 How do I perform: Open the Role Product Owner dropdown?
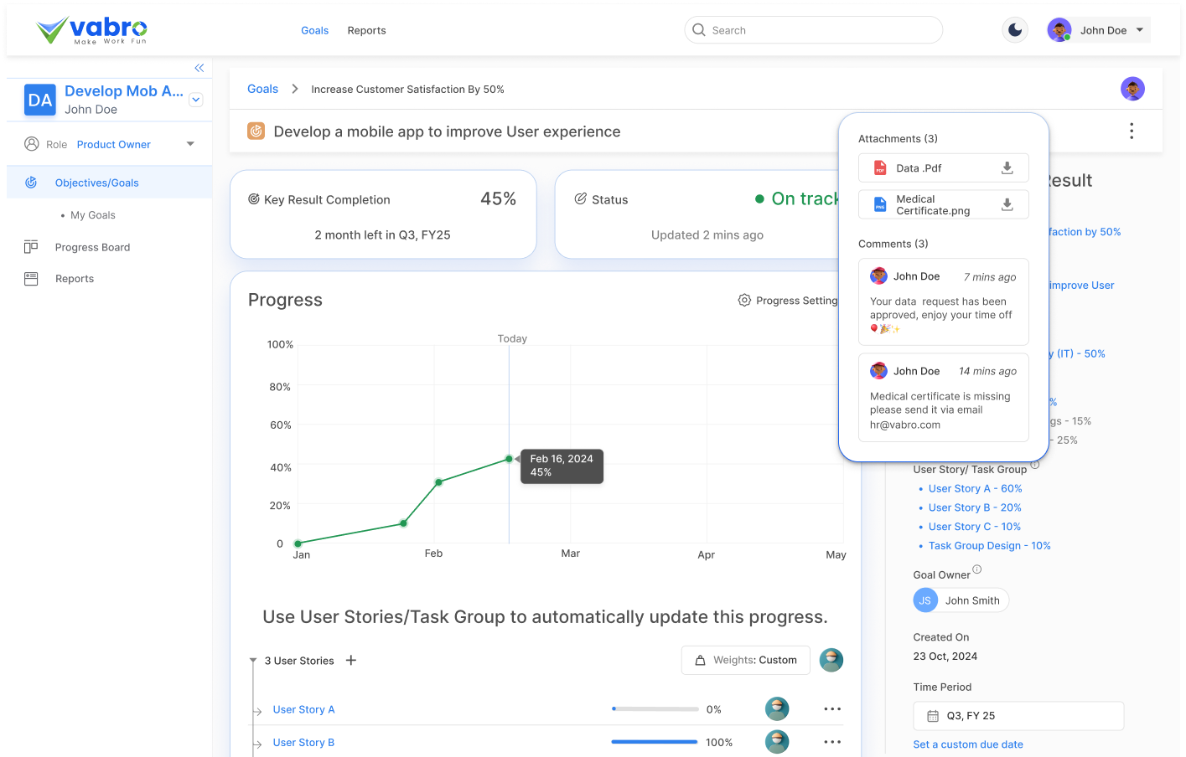pyautogui.click(x=190, y=144)
